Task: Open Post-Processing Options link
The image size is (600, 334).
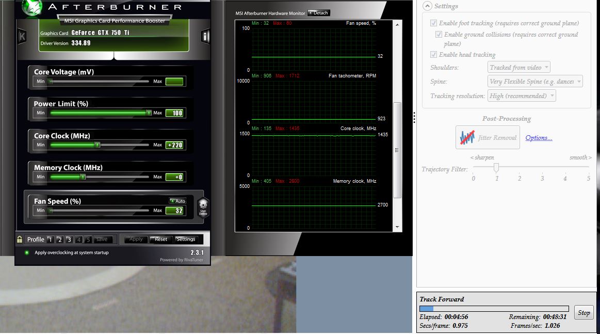Action: (x=539, y=138)
